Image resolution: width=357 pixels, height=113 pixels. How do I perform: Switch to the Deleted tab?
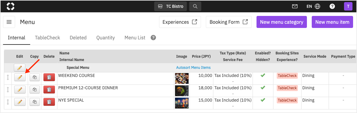point(78,38)
